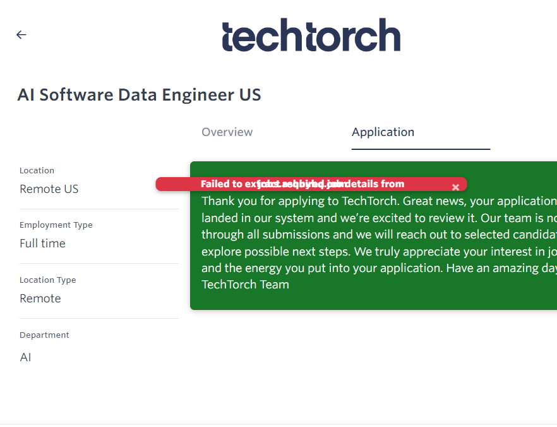Click the 'Employment Type' label
The image size is (557, 427).
click(56, 225)
